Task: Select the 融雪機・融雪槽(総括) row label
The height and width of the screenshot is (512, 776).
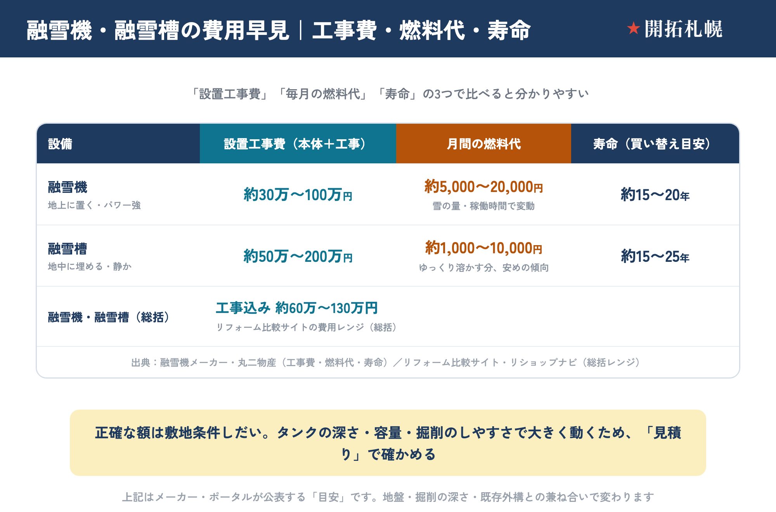Action: tap(109, 317)
